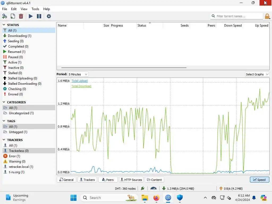Select the t-ru.org (1) tracker
272x204 pixels.
(29, 172)
